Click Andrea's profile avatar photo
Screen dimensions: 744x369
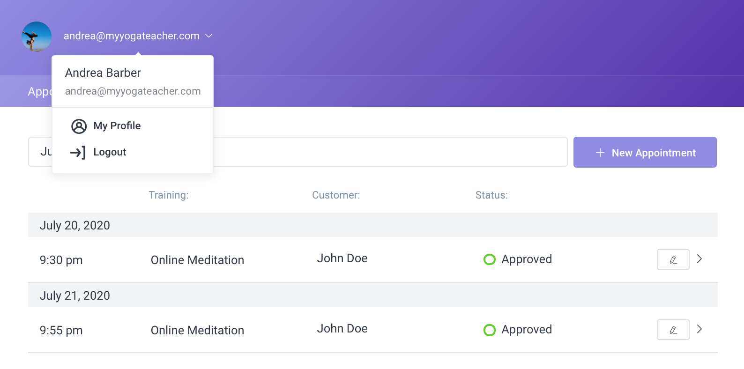(x=36, y=36)
